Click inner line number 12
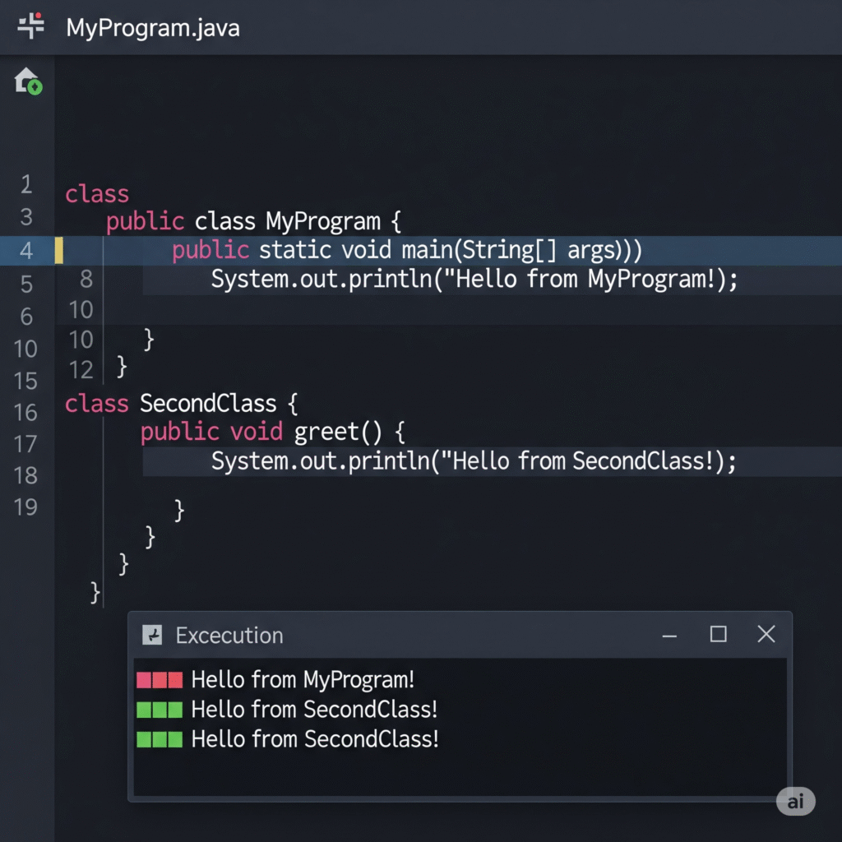Image resolution: width=842 pixels, height=842 pixels. tap(81, 370)
